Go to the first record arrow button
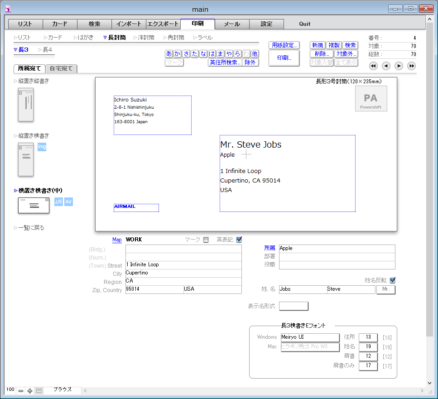 pyautogui.click(x=373, y=66)
